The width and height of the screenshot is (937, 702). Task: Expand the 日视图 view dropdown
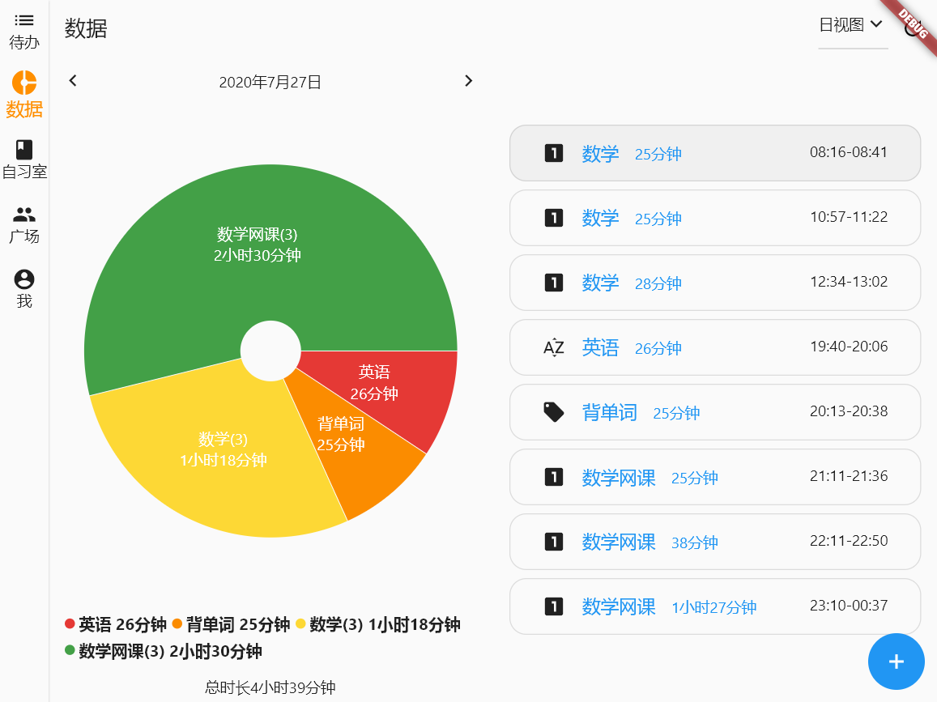852,25
